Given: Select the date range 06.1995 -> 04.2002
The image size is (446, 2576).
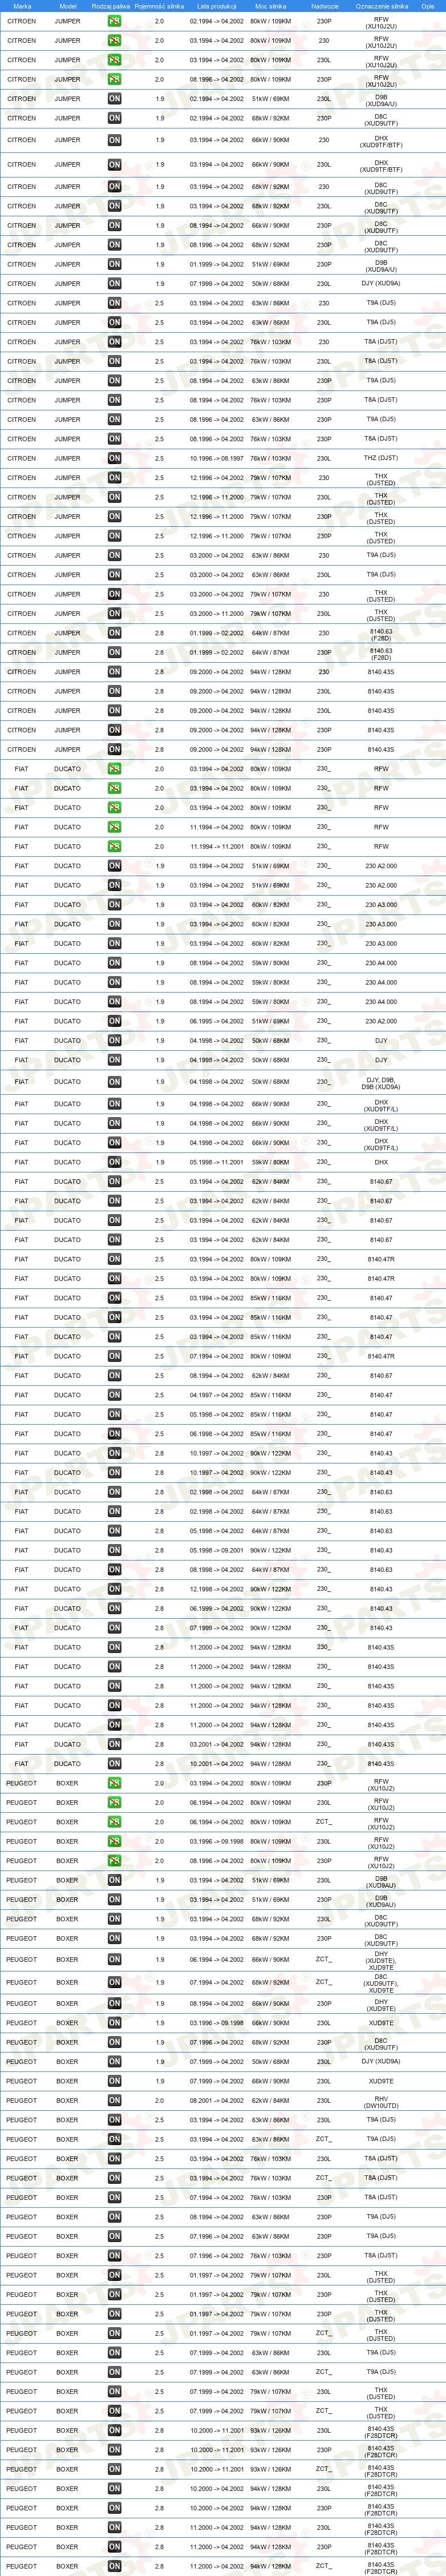Looking at the screenshot, I should pyautogui.click(x=217, y=1021).
